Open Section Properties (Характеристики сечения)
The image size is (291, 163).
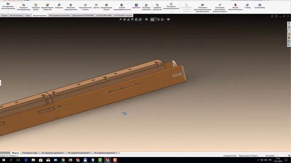click(85, 7)
